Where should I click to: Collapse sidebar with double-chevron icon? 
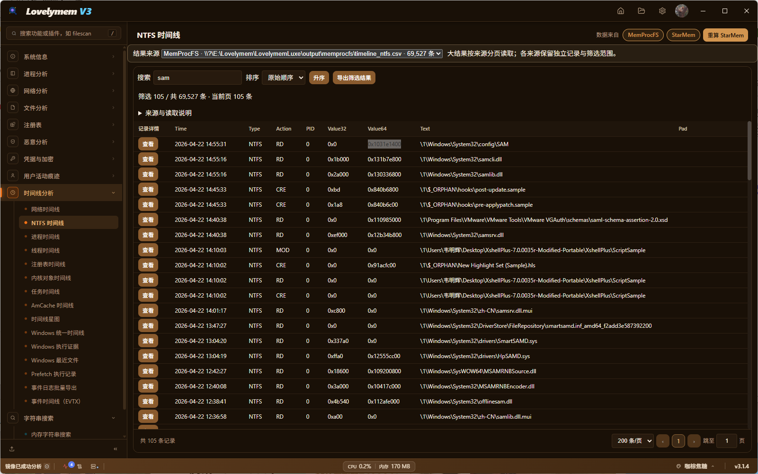[116, 449]
